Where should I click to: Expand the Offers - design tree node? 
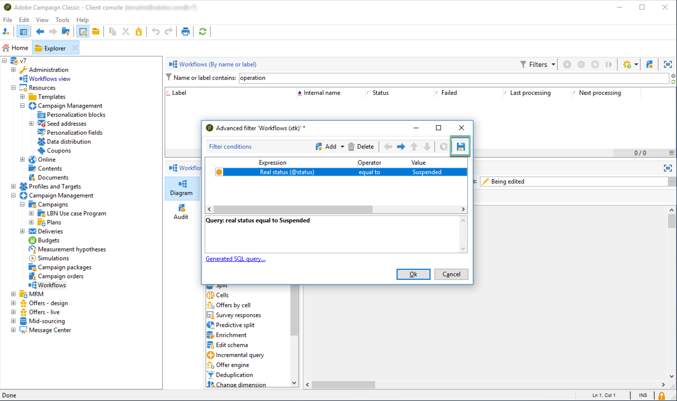click(13, 303)
